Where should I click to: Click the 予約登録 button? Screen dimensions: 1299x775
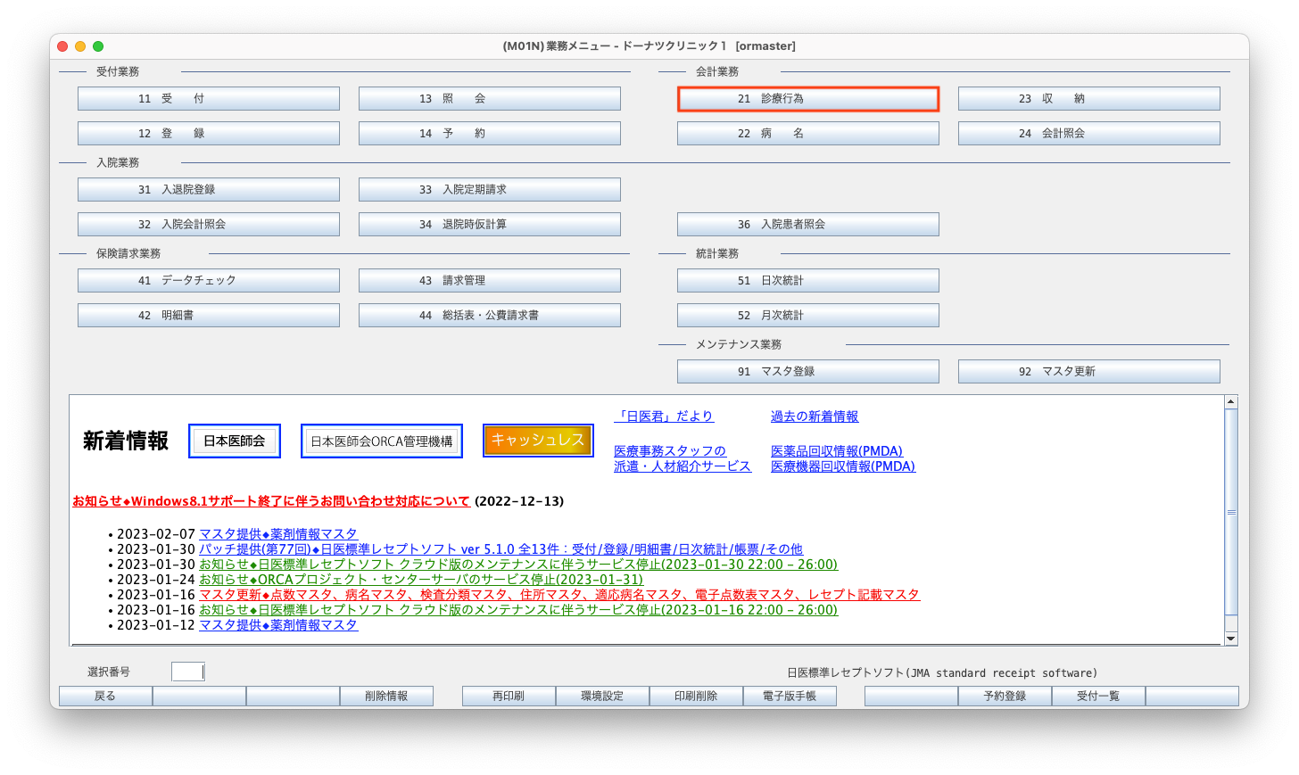(1005, 697)
